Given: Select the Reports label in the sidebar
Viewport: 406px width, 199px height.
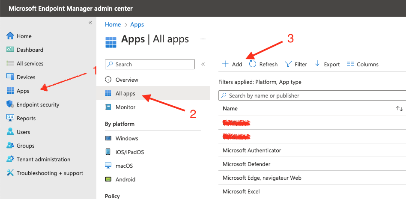Looking at the screenshot, I should click(26, 118).
